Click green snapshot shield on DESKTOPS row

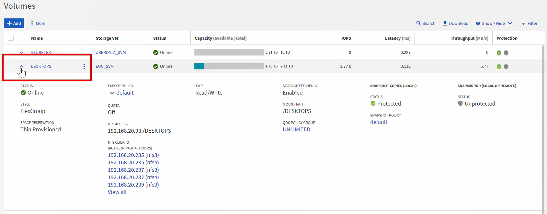[499, 67]
